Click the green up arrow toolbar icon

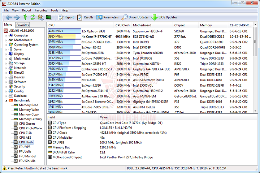pos(25,17)
